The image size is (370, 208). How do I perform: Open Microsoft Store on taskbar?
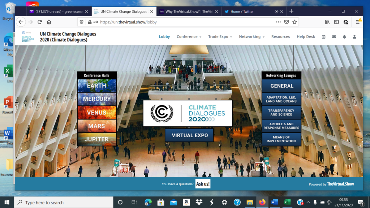pos(161,202)
